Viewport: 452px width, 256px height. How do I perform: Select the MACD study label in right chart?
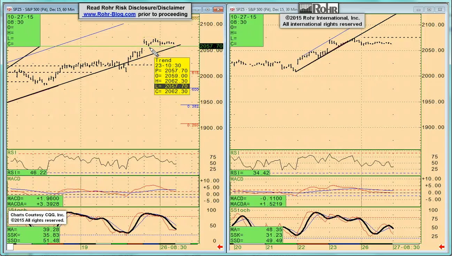click(x=237, y=179)
